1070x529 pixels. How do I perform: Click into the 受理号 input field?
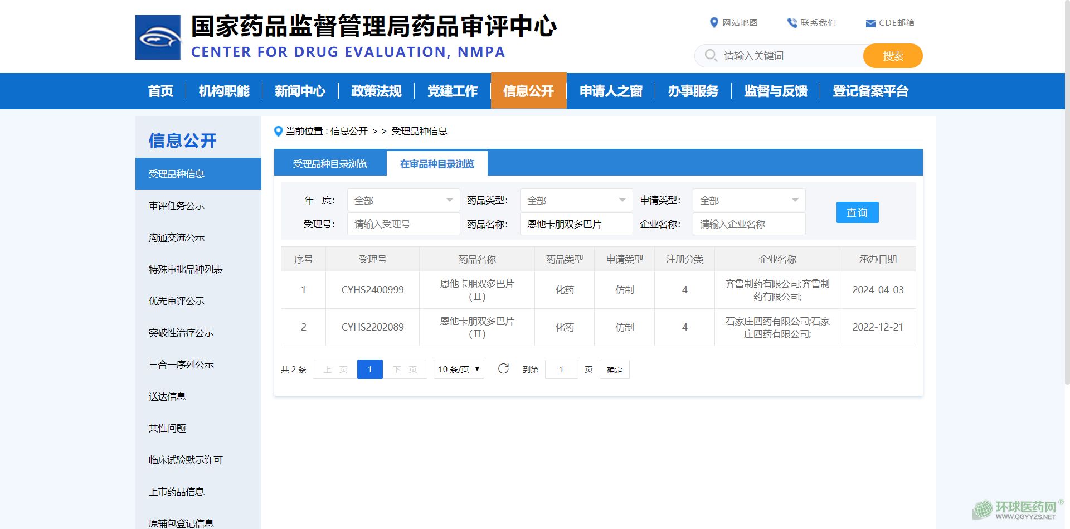(x=403, y=224)
